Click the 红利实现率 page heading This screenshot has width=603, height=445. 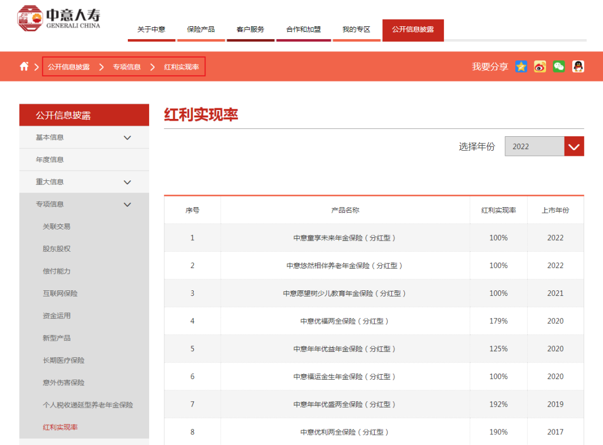[x=201, y=114]
